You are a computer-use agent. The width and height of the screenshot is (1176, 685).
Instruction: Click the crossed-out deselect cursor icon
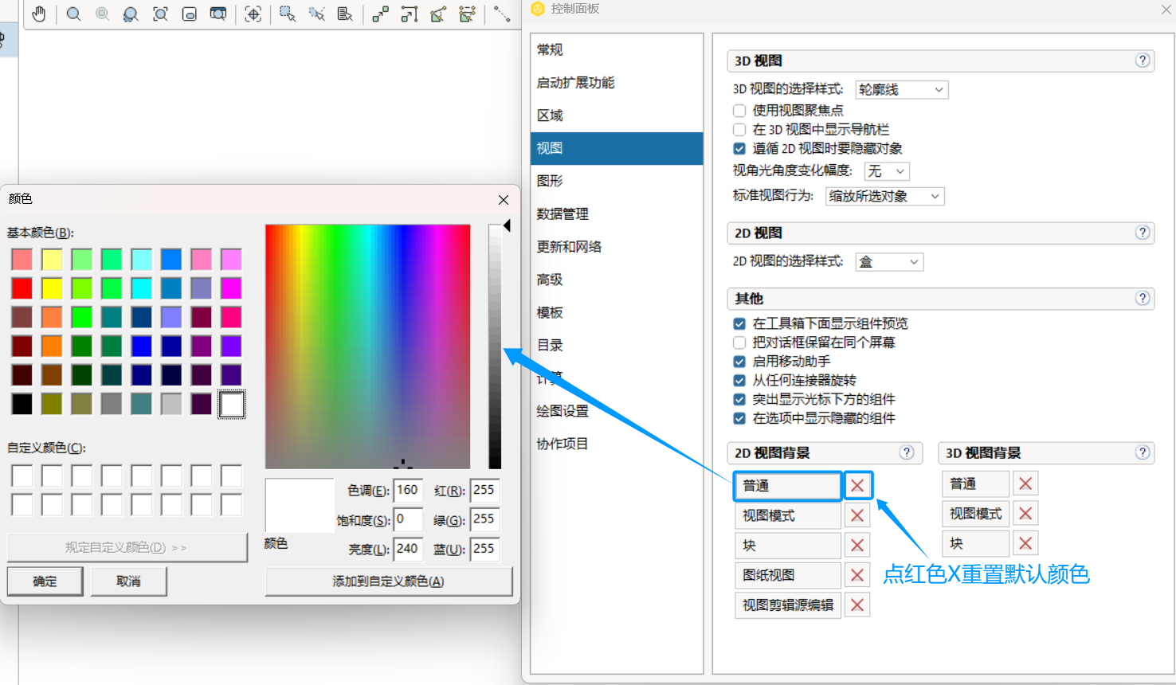coord(316,14)
